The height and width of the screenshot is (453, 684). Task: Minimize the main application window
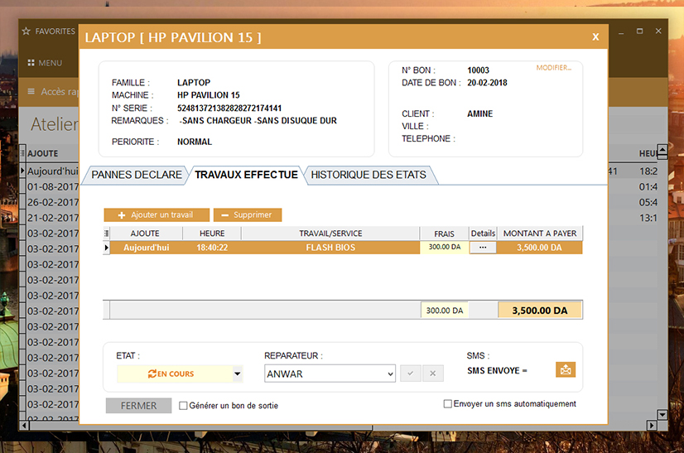click(621, 31)
